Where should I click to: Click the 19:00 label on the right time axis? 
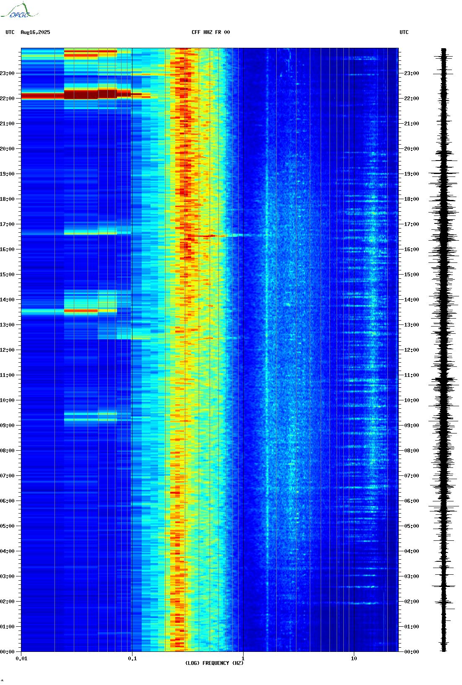coord(412,174)
